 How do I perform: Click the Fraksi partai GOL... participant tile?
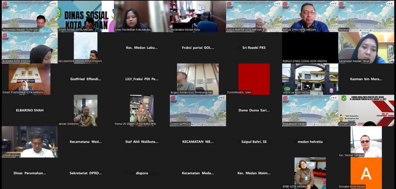pos(198,48)
